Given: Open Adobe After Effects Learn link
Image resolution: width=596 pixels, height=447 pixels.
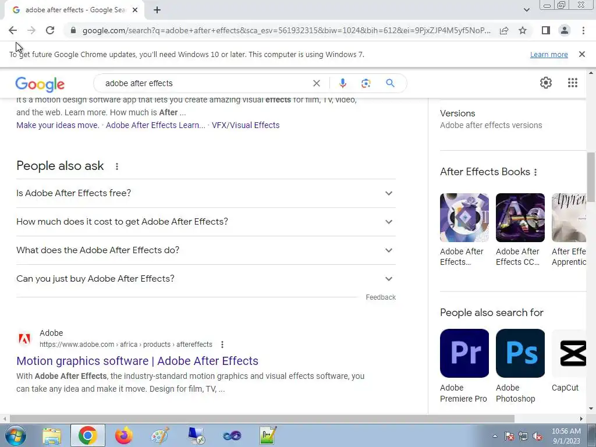Looking at the screenshot, I should click(155, 125).
